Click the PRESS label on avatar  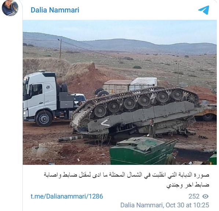(x=12, y=14)
